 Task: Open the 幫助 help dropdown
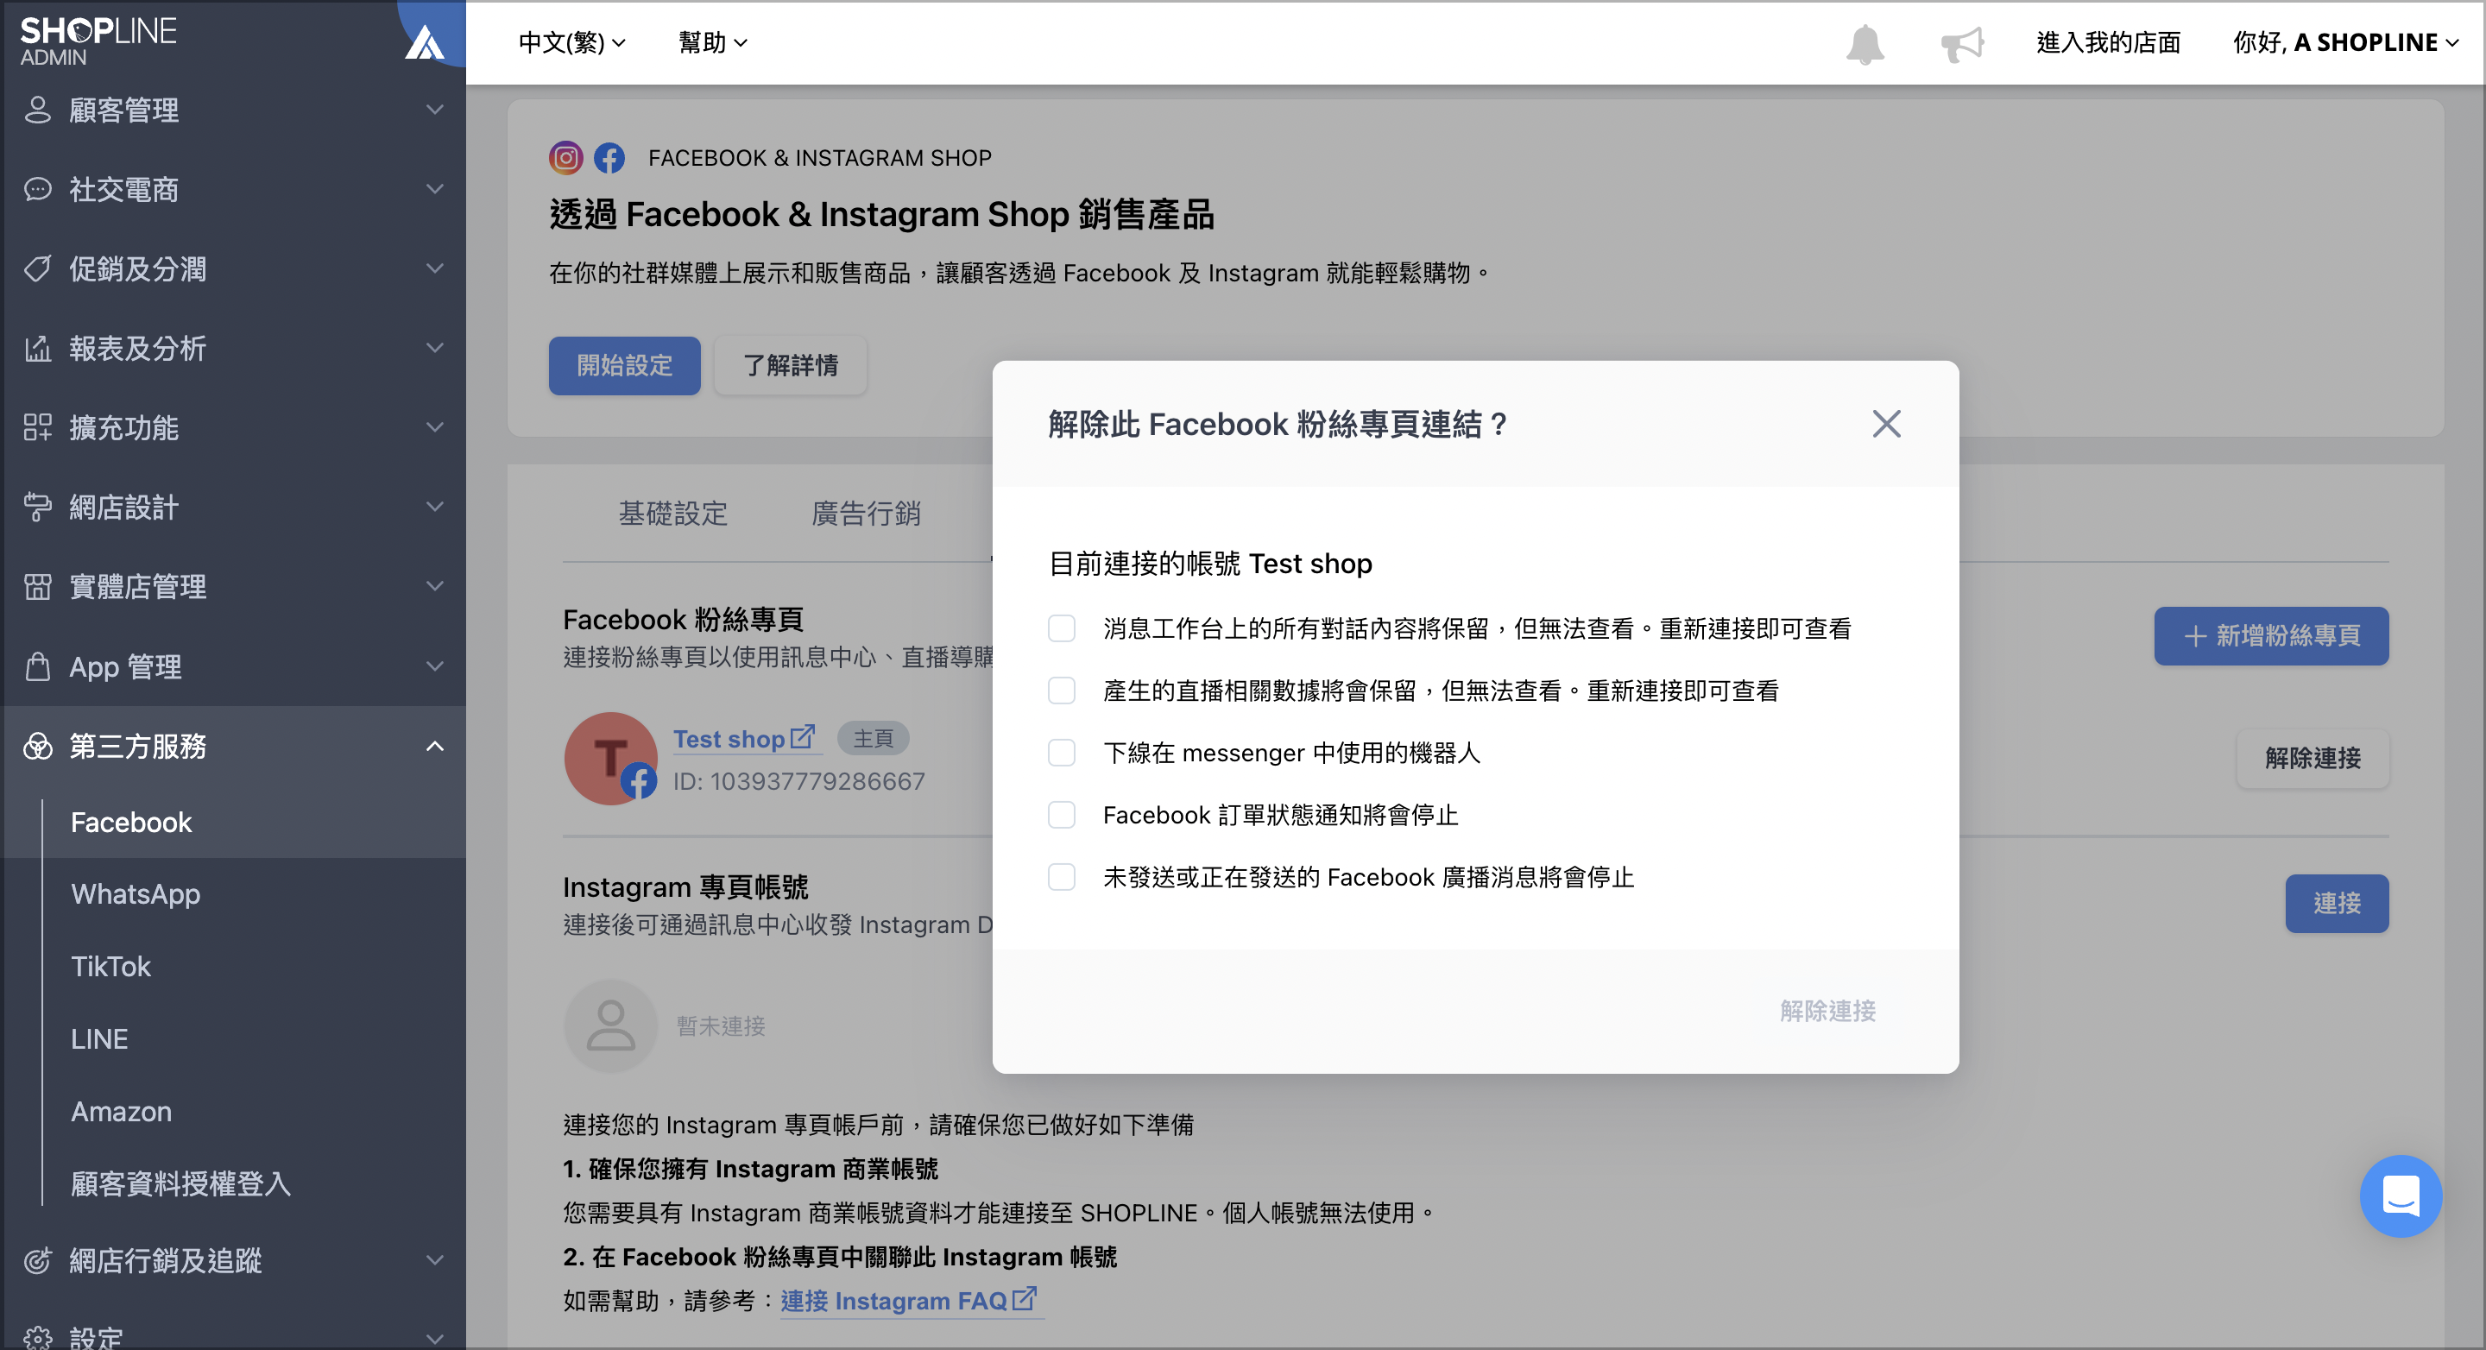coord(712,42)
